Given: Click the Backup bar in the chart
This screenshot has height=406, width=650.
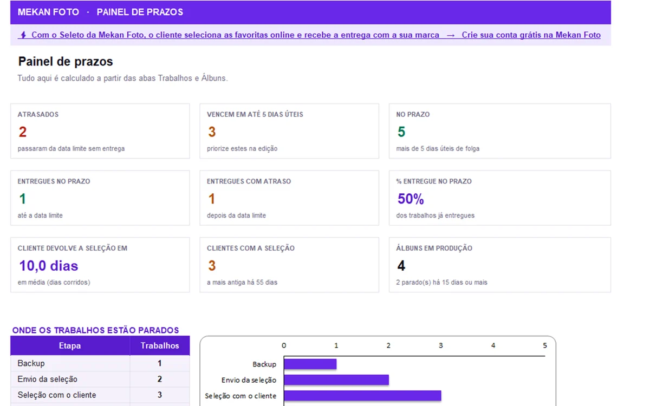Looking at the screenshot, I should click(310, 364).
